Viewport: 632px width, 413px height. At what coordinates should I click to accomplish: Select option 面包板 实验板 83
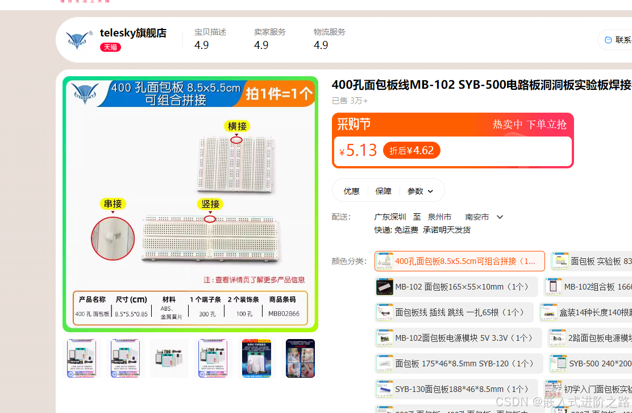click(591, 261)
